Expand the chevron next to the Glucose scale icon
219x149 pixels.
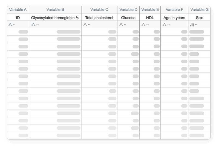tap(125, 25)
